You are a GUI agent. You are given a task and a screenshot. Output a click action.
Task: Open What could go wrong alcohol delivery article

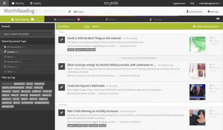(111, 65)
